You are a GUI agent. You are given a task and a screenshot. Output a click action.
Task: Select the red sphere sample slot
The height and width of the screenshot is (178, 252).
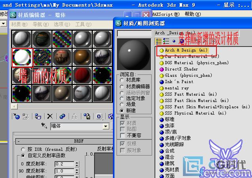click(82, 75)
